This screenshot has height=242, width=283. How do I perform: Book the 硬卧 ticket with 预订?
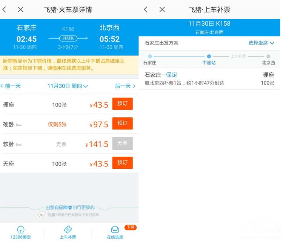click(122, 123)
